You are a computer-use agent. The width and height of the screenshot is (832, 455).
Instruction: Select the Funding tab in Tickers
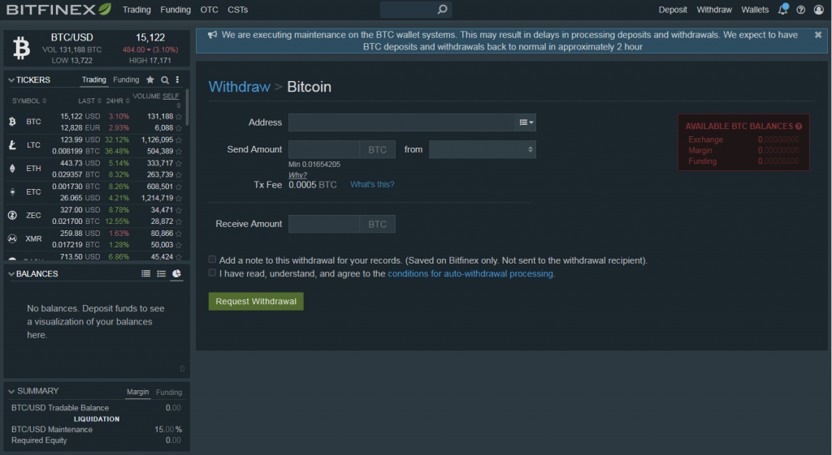126,79
